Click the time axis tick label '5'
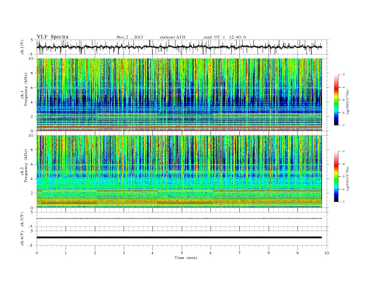The height and width of the screenshot is (284, 368). tap(182, 253)
